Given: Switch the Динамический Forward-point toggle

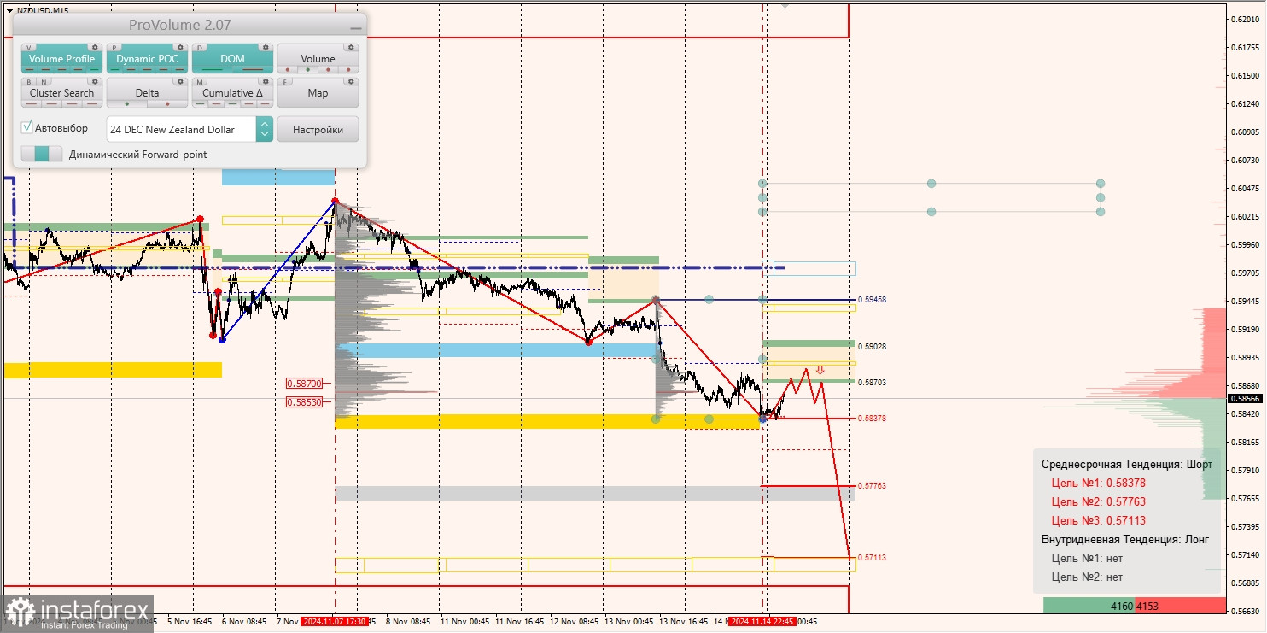Looking at the screenshot, I should tap(42, 154).
